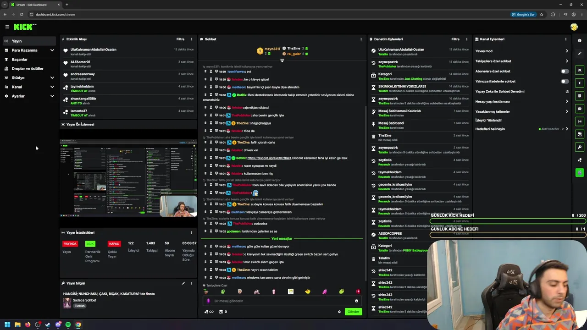587x330 pixels.
Task: Click the Yeni mesajlar divider
Action: (x=282, y=239)
